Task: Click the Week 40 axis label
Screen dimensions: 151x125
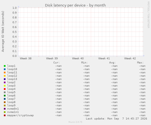Action: (x=78, y=58)
